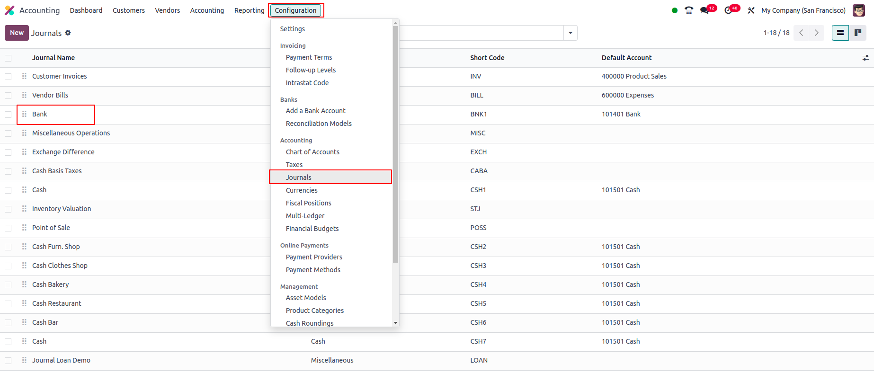874x373 pixels.
Task: Go to the previous page of records
Action: [x=801, y=33]
